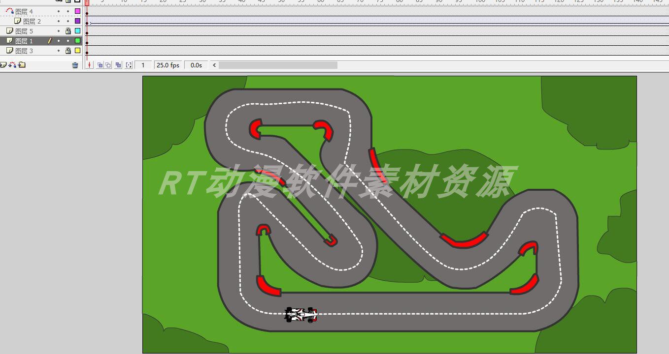This screenshot has width=669, height=354.
Task: Enable onion skin outlines
Action: coord(108,64)
